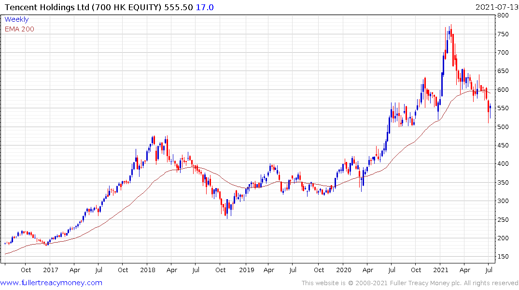
Task: Select the 2017 year label on the time axis
Action: click(x=51, y=270)
